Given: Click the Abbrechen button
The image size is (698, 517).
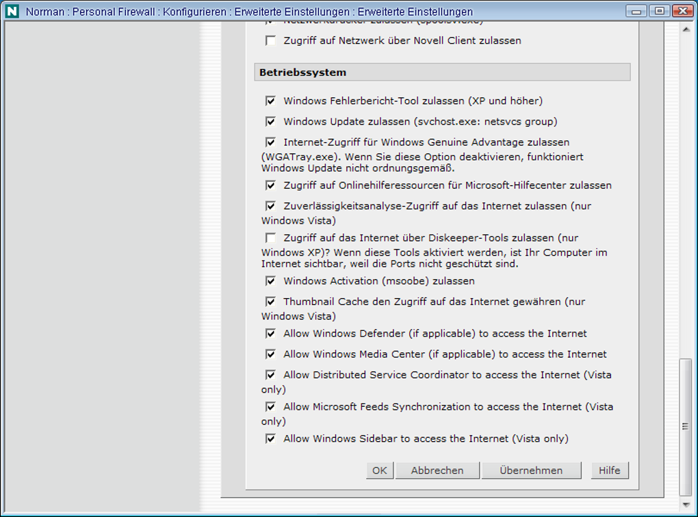Looking at the screenshot, I should (437, 470).
